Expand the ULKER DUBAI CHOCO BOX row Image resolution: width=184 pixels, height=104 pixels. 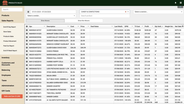click(27, 48)
